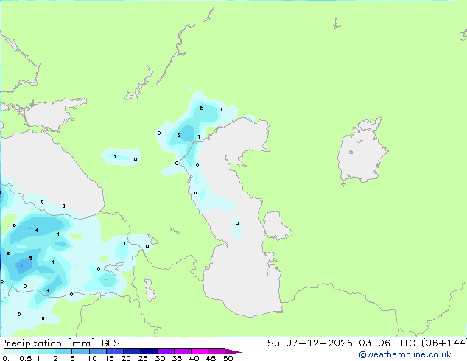Click legend scale label '0.1'
The height and width of the screenshot is (361, 467).
click(8, 358)
